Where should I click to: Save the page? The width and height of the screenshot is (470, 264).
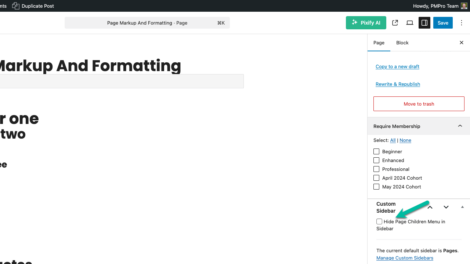tap(443, 23)
